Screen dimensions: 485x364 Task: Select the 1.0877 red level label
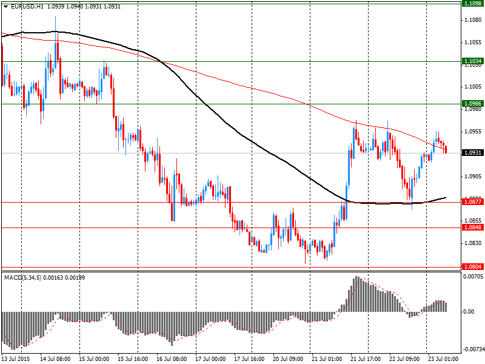473,202
